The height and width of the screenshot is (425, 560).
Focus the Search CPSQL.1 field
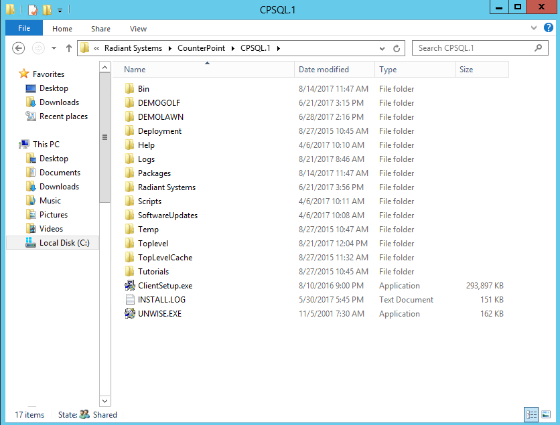coord(480,48)
